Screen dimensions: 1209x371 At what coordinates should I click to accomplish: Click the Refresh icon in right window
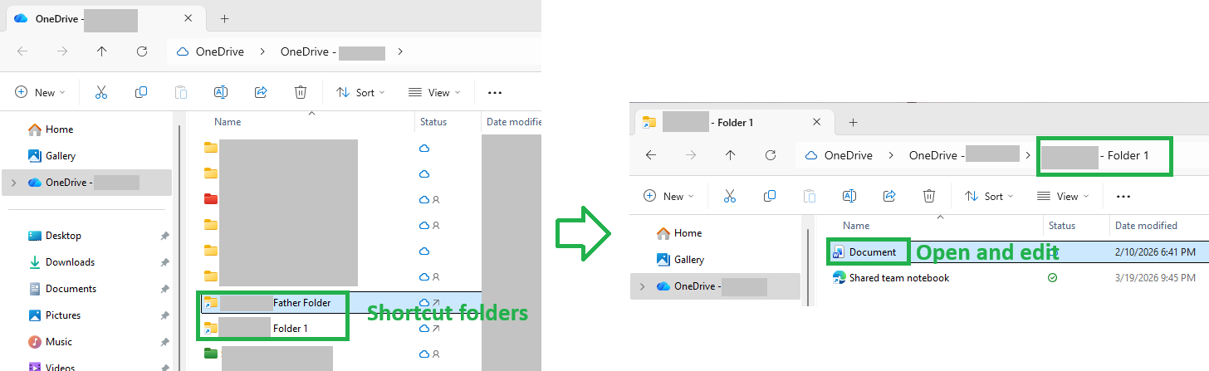click(770, 155)
